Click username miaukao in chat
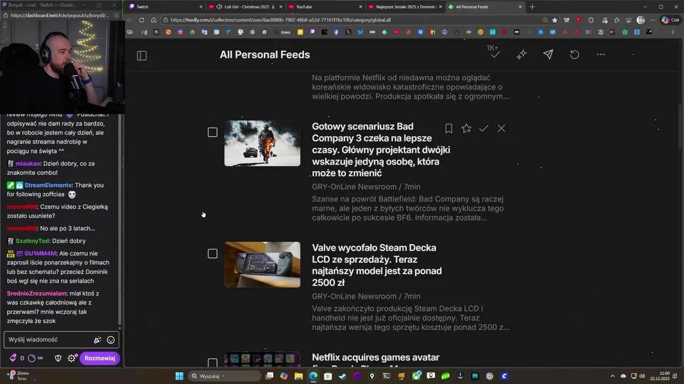Viewport: 684px width, 384px height. click(x=28, y=164)
